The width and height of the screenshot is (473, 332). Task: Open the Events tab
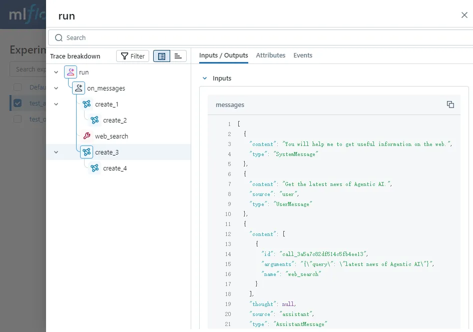(x=303, y=55)
